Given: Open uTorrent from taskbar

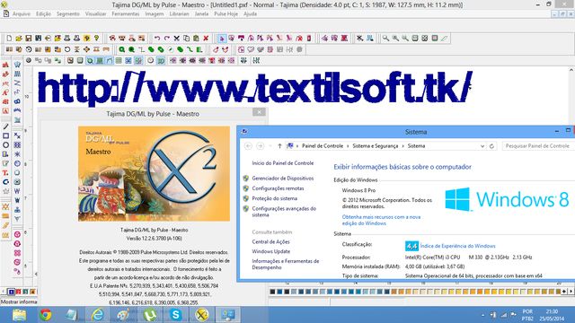Looking at the screenshot, I should point(150,315).
